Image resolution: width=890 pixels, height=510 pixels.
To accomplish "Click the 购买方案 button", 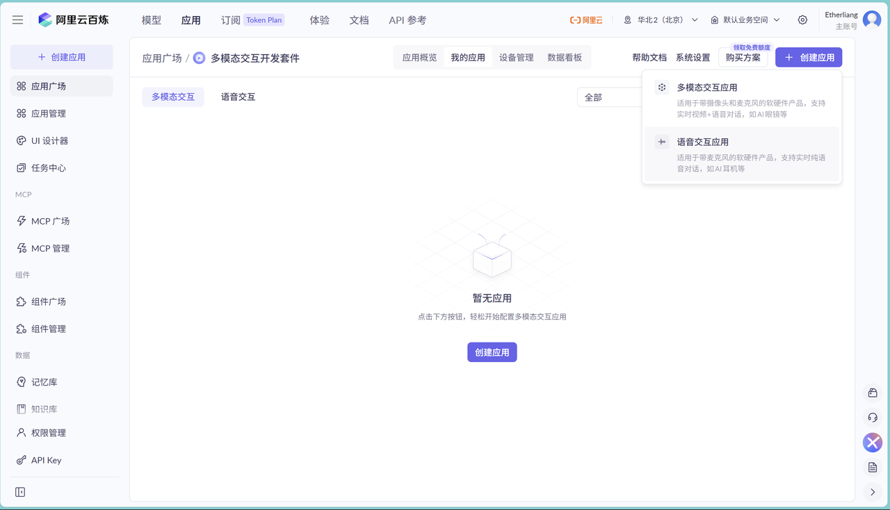I will coord(743,58).
